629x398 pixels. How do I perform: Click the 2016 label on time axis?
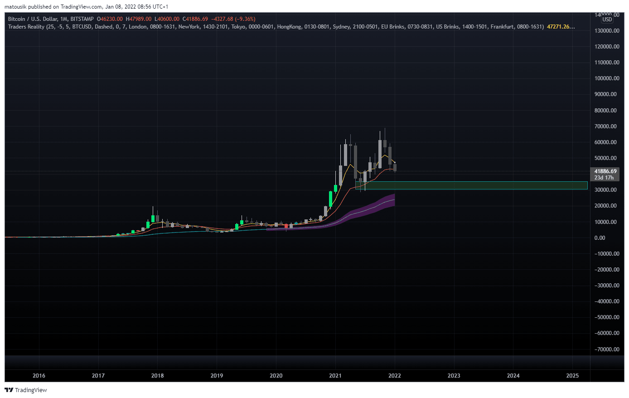click(39, 376)
